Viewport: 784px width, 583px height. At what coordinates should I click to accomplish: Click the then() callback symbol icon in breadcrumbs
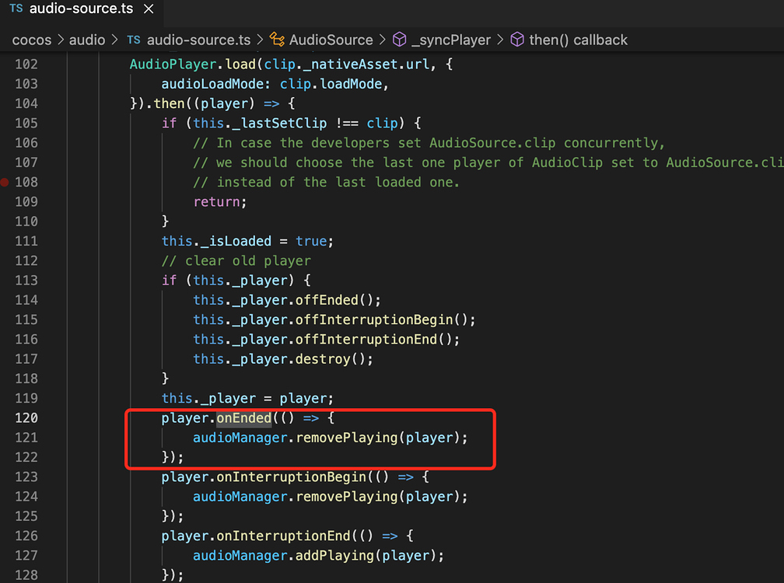[517, 40]
